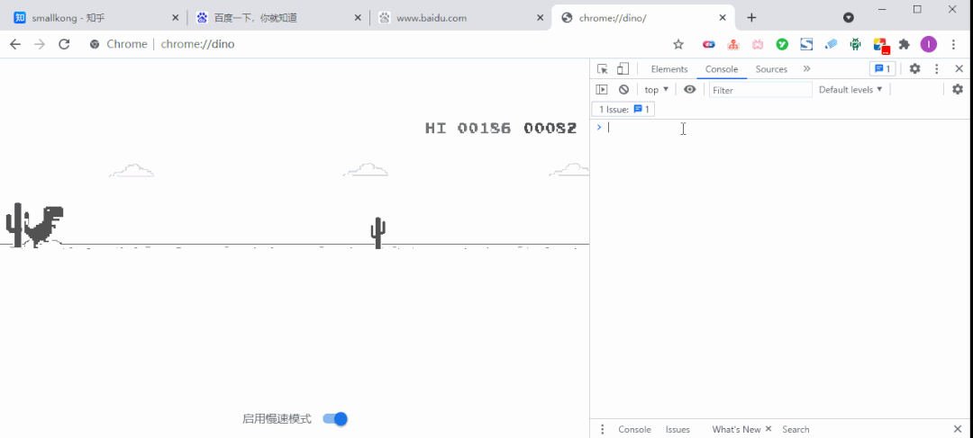Click the green android extension icon
Screen dimensions: 973x438
tap(856, 44)
